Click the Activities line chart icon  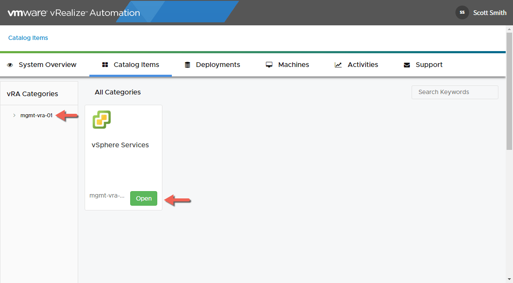coord(339,65)
